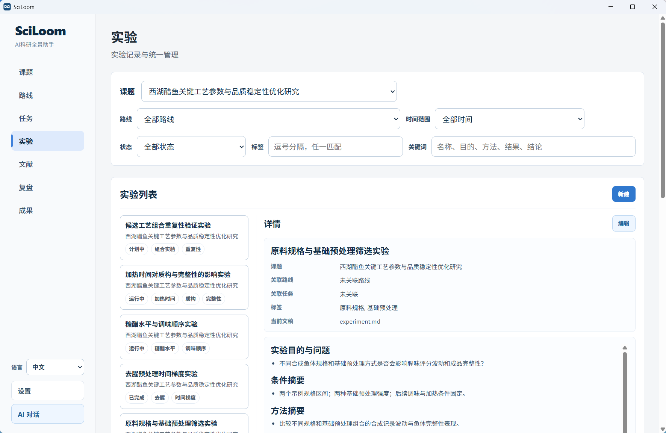666x433 pixels.
Task: Select the 候选工艺组合重复性验证实验 card
Action: pyautogui.click(x=184, y=238)
